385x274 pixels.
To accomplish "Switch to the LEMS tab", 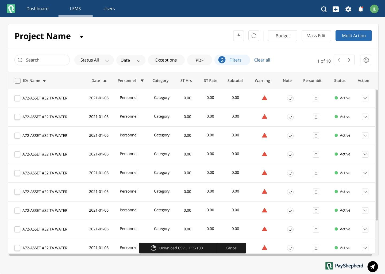I will (x=75, y=9).
